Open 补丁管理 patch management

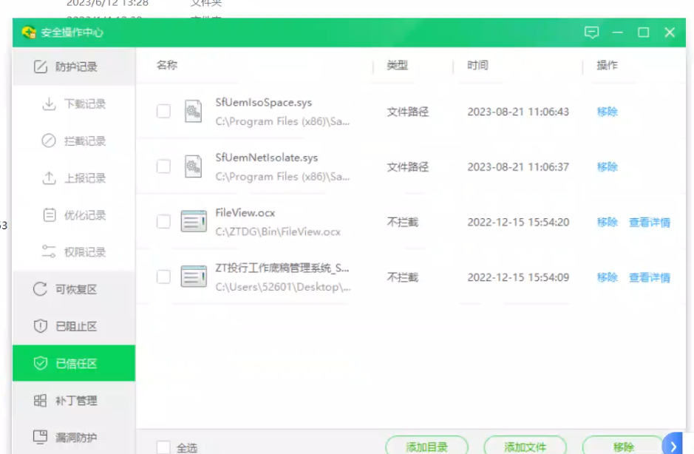(74, 401)
